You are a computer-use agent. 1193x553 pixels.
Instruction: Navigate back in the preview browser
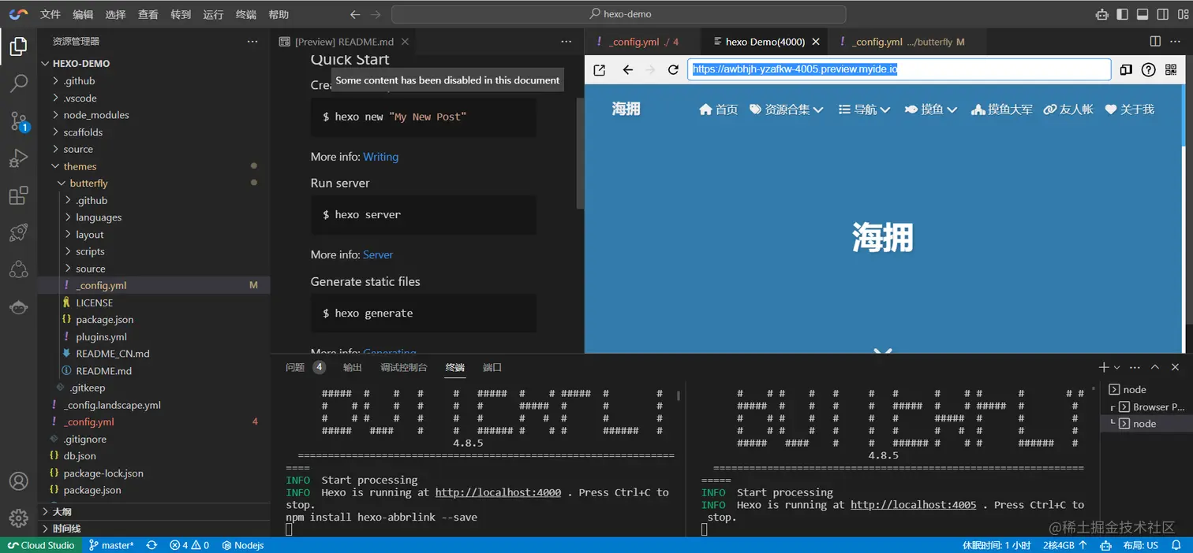point(627,70)
